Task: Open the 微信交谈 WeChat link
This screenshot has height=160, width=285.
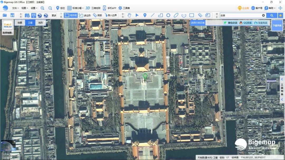Action: coord(231,23)
